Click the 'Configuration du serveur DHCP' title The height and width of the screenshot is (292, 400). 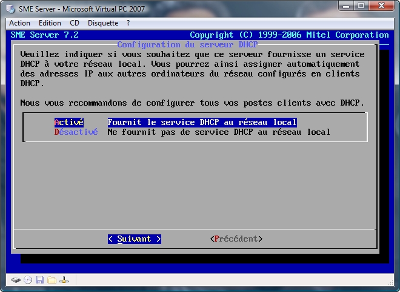(x=187, y=45)
